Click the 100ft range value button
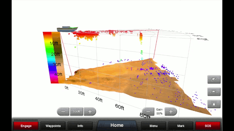234x131 pixels. coord(76,112)
